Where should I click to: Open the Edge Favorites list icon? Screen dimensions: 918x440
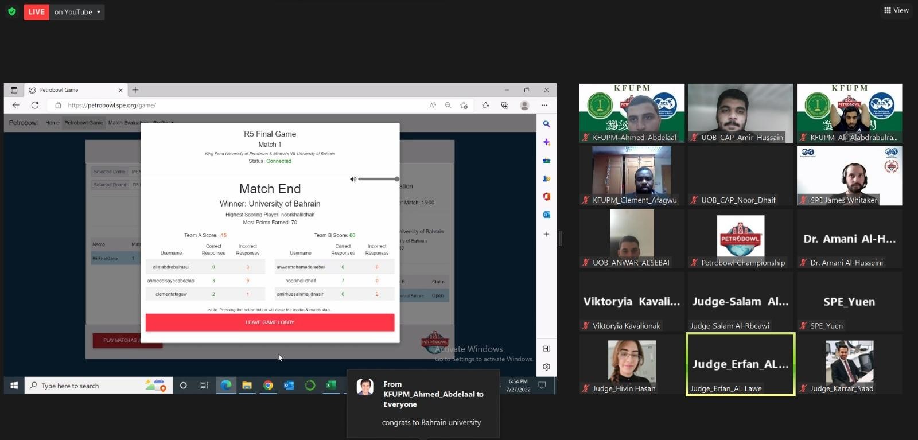486,105
